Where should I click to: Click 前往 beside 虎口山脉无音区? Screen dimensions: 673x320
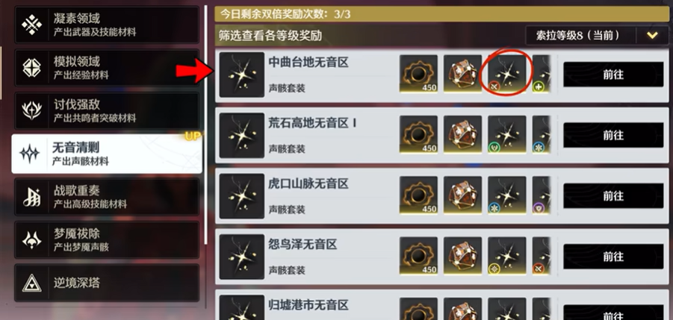click(613, 195)
